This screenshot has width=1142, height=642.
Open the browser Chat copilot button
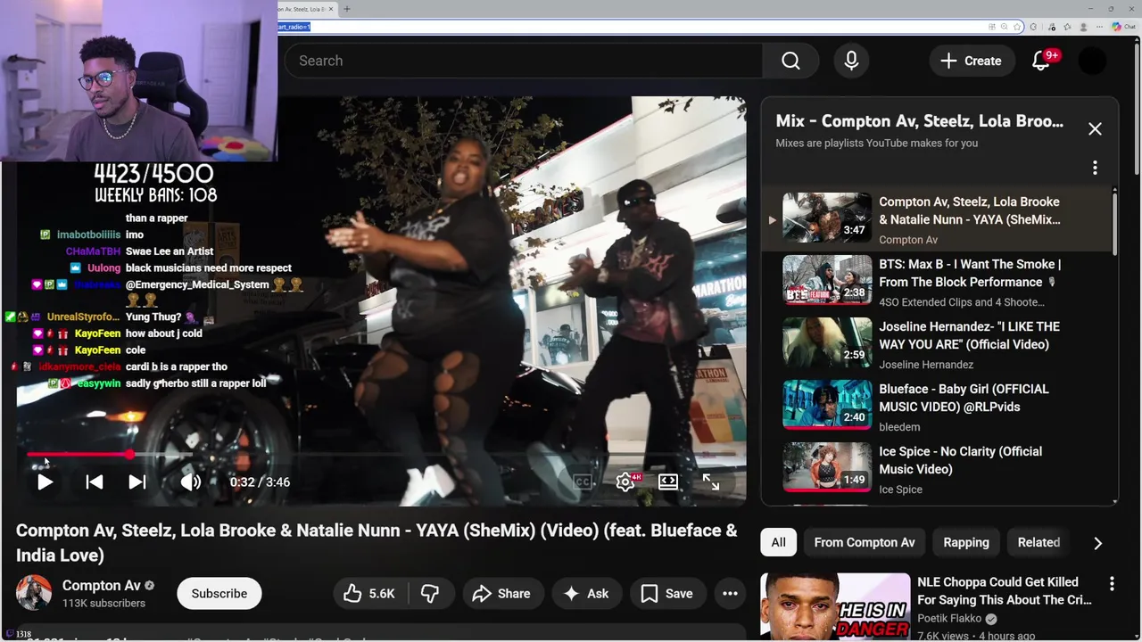[x=1123, y=27]
